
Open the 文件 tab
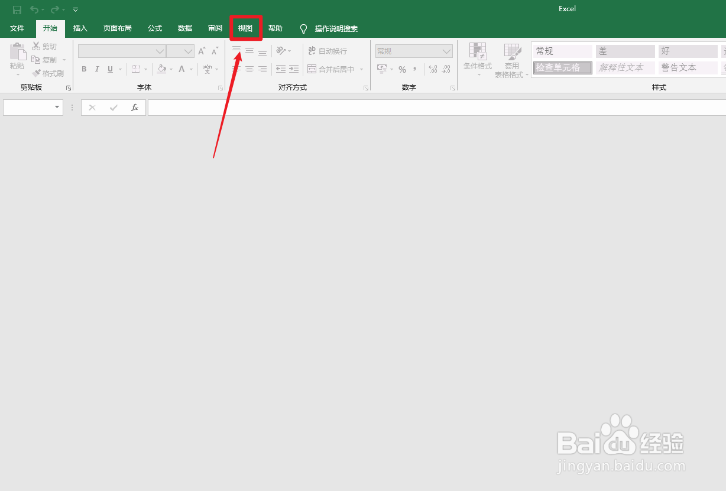tap(17, 28)
